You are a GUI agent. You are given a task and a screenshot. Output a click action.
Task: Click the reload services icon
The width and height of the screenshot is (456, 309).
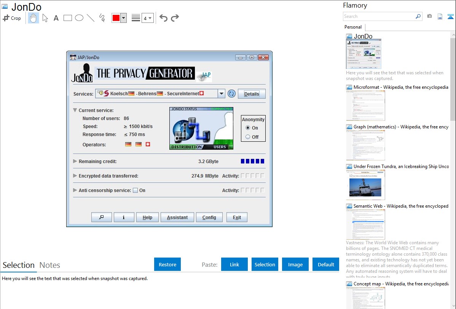[x=231, y=94]
